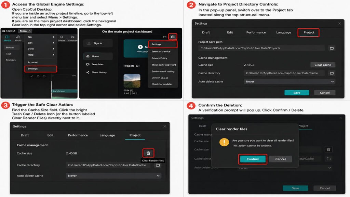350x197 pixels.
Task: Click the hexagonal gear icon on the dashboard
Action: click(x=173, y=37)
